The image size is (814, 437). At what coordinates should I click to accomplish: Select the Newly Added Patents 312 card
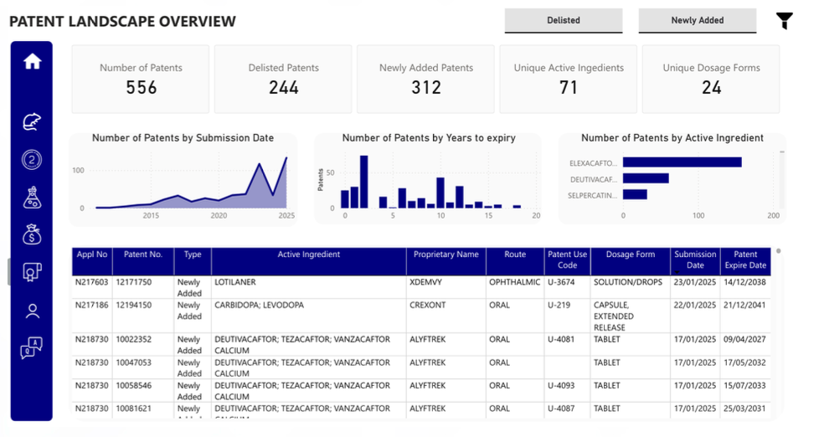(425, 79)
